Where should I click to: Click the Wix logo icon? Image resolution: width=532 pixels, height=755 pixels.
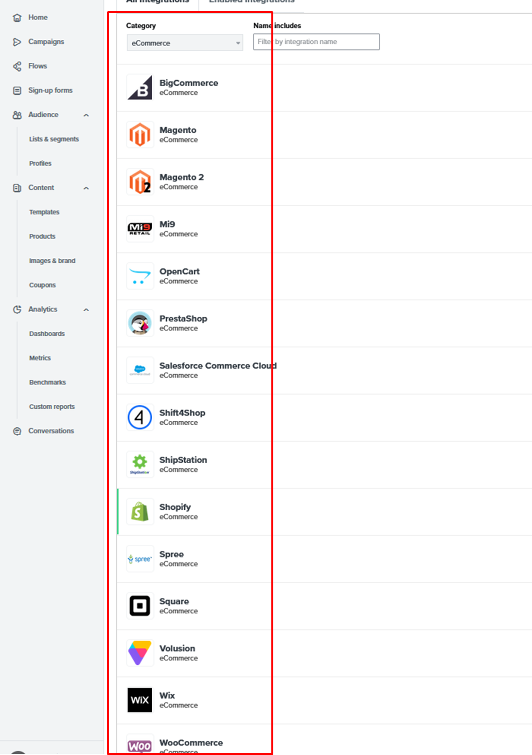point(140,700)
